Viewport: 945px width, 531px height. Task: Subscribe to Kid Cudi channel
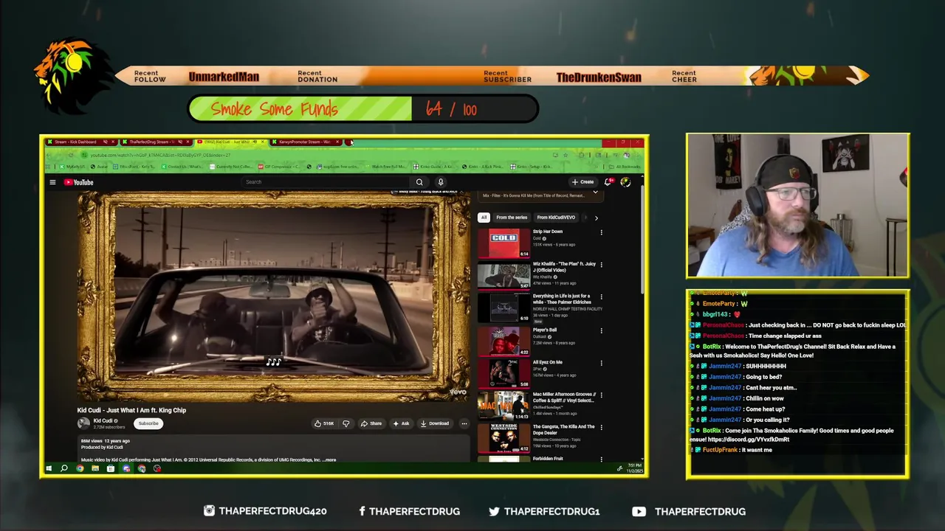pyautogui.click(x=148, y=423)
